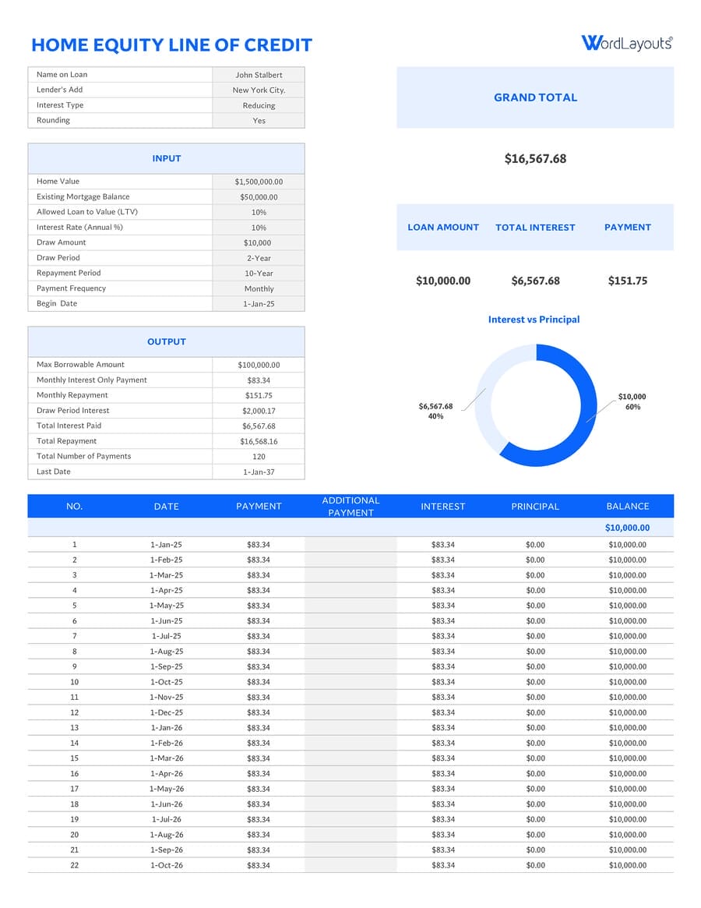Click the ADDITIONAL PAYMENT column header
Image resolution: width=701 pixels, height=908 pixels.
point(350,506)
